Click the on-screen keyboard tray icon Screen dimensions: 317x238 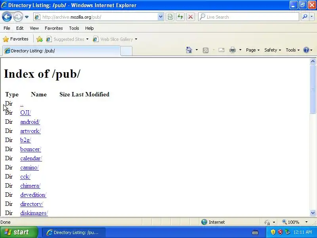pos(255,232)
